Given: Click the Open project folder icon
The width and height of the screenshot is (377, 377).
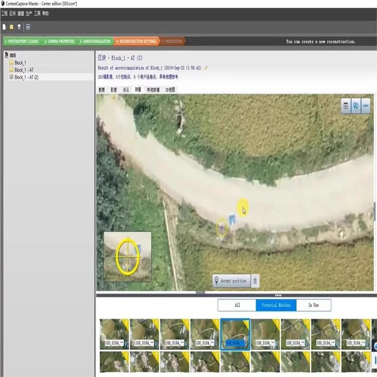Looking at the screenshot, I should point(11,27).
